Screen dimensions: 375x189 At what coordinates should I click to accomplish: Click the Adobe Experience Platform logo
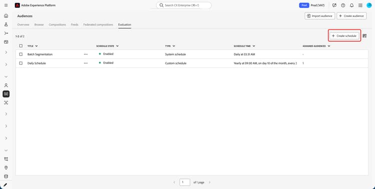[17, 5]
